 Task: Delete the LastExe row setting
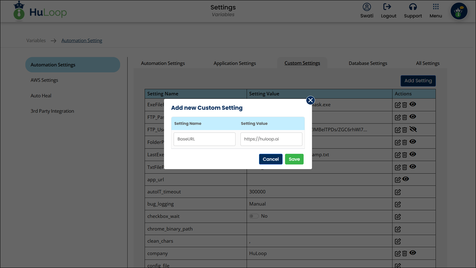(405, 155)
